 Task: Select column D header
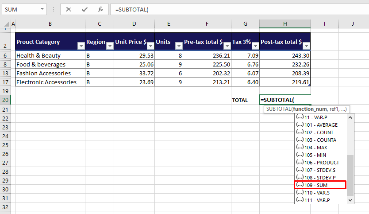pyautogui.click(x=134, y=23)
